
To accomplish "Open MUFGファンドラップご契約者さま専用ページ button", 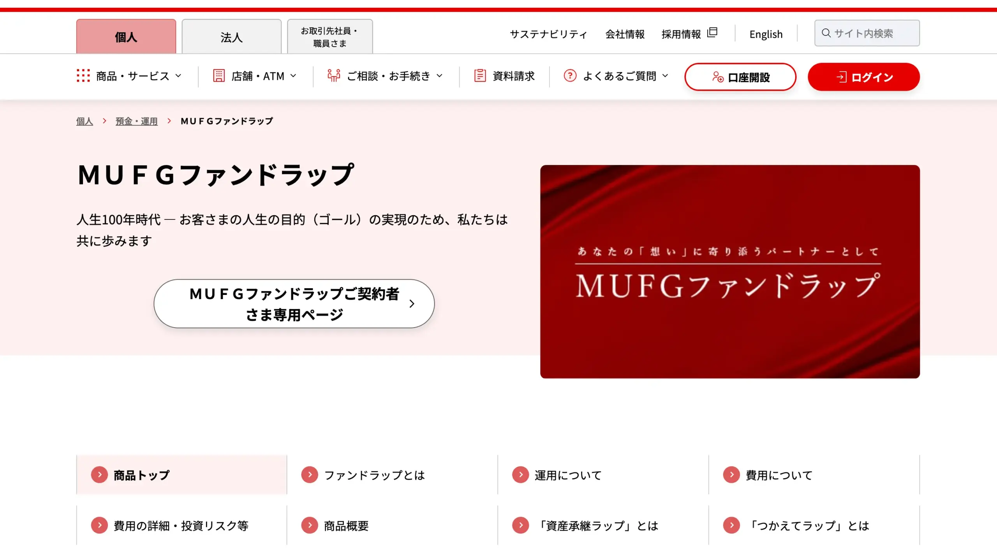I will point(294,304).
